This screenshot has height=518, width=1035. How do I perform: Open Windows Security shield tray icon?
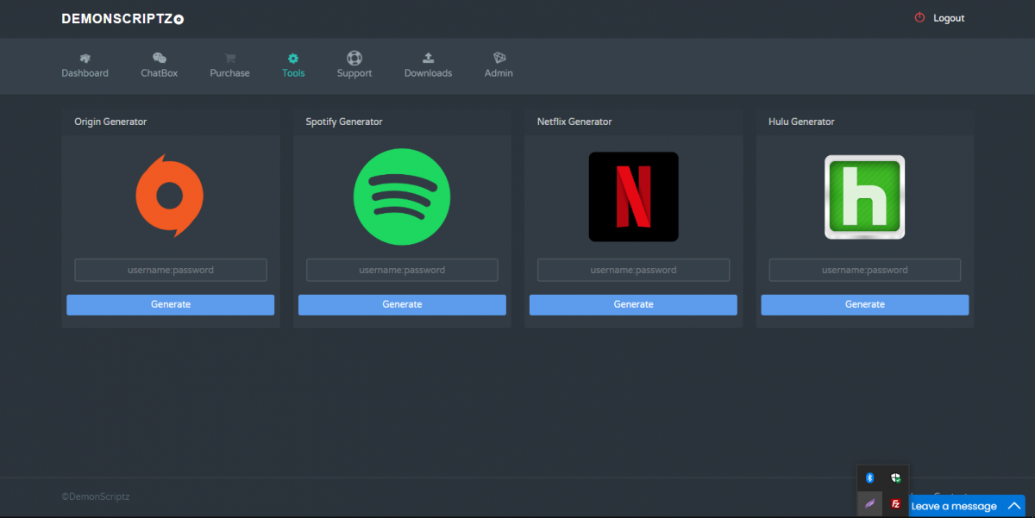coord(896,477)
